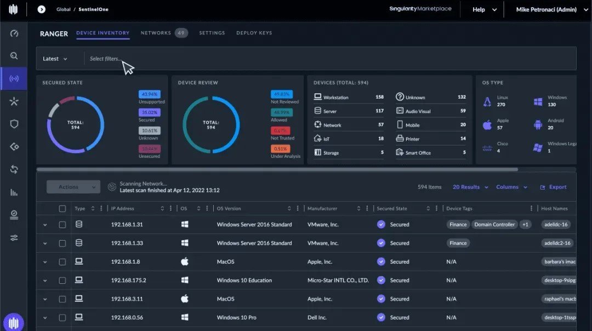Open Singularity Marketplace link

(420, 9)
